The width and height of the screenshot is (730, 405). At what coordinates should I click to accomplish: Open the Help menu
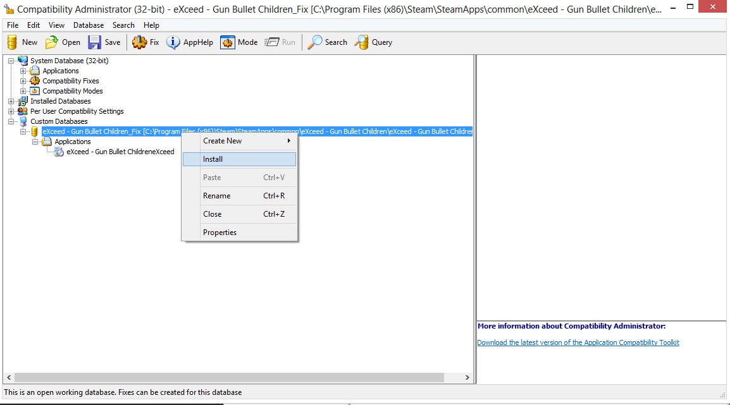coord(151,25)
